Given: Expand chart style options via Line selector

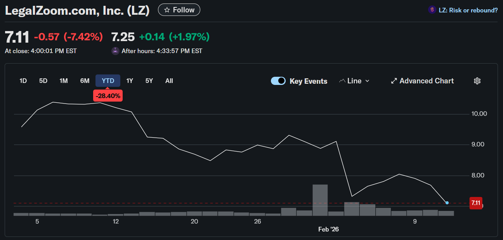Looking at the screenshot, I should point(353,81).
